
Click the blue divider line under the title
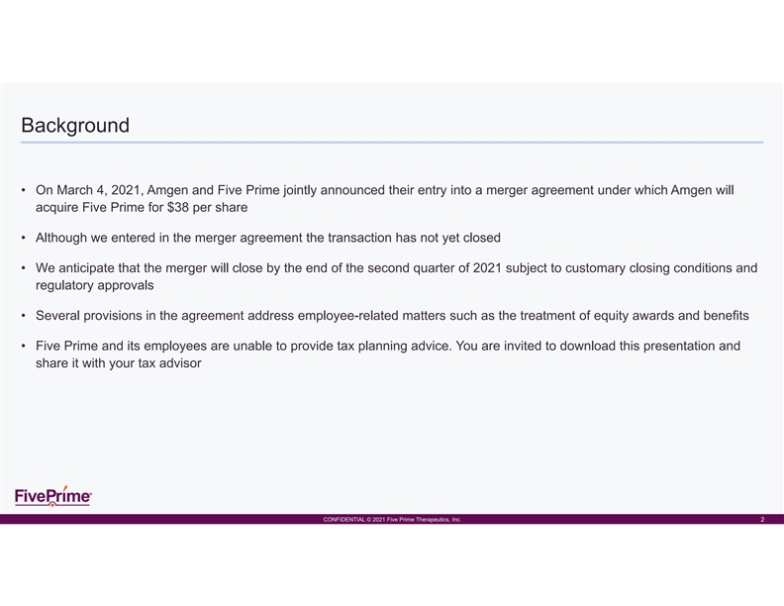pyautogui.click(x=392, y=143)
